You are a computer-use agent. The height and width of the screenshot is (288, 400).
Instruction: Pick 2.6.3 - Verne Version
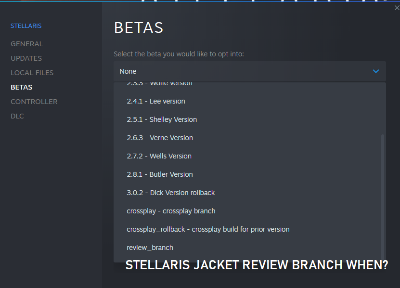pyautogui.click(x=250, y=138)
